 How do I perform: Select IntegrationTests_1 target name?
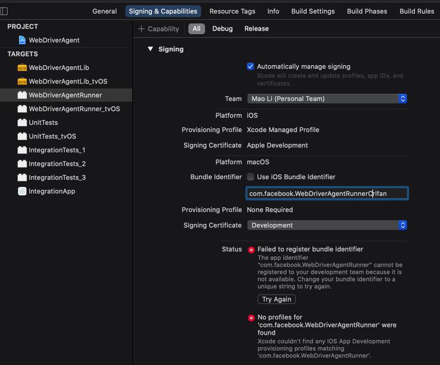[x=57, y=150]
